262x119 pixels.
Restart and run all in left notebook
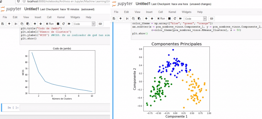point(69,24)
